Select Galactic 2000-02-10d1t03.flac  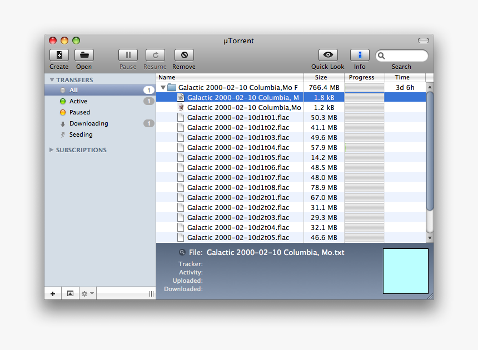pyautogui.click(x=238, y=138)
